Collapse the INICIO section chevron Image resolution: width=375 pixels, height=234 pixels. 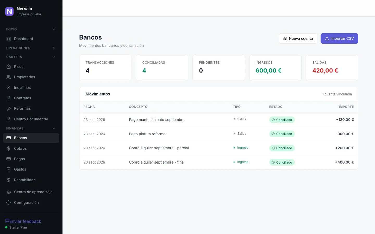click(54, 29)
